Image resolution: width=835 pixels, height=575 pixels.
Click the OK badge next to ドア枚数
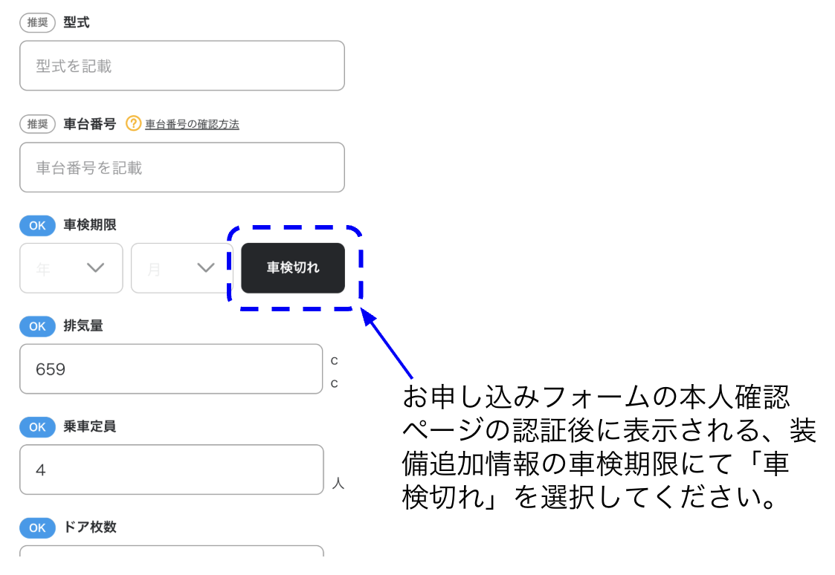tap(37, 527)
